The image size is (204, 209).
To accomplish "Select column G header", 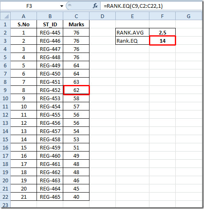I will click(188, 16).
